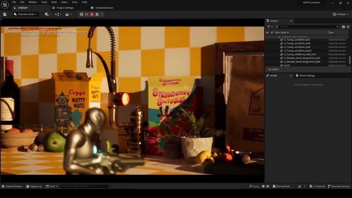Open the File menu
The height and width of the screenshot is (198, 352).
click(14, 2)
